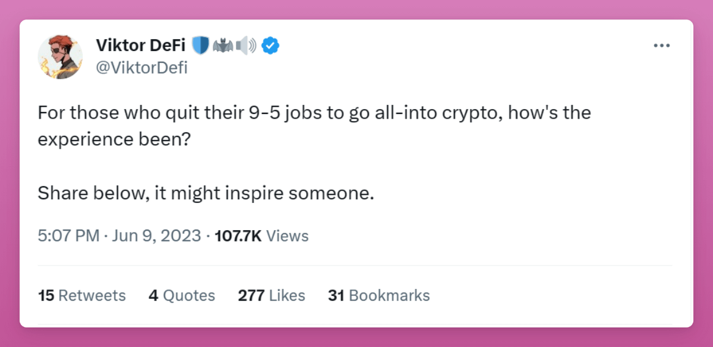Click the blue shield emoji icon
The image size is (713, 347).
point(200,46)
